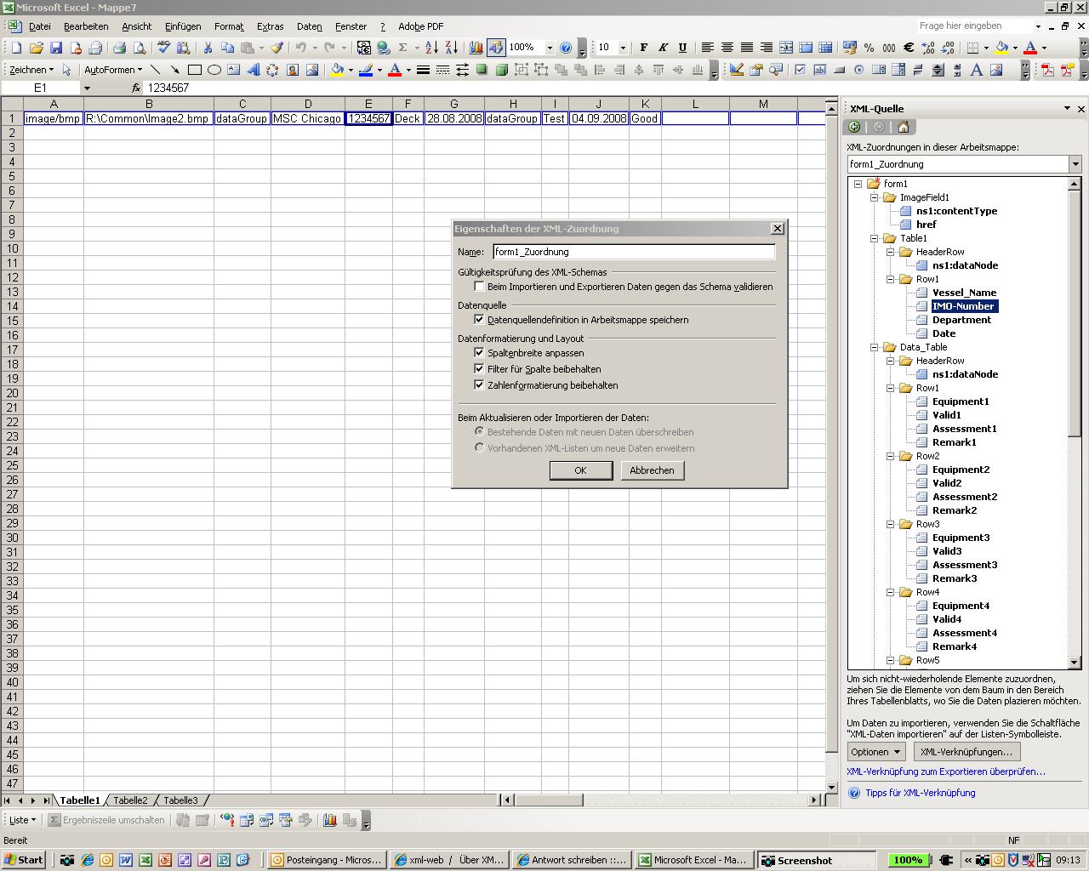Open XML-Verknüpfung zum Exportieren überprüfen link
Screen dimensions: 1089x871
pyautogui.click(x=946, y=772)
